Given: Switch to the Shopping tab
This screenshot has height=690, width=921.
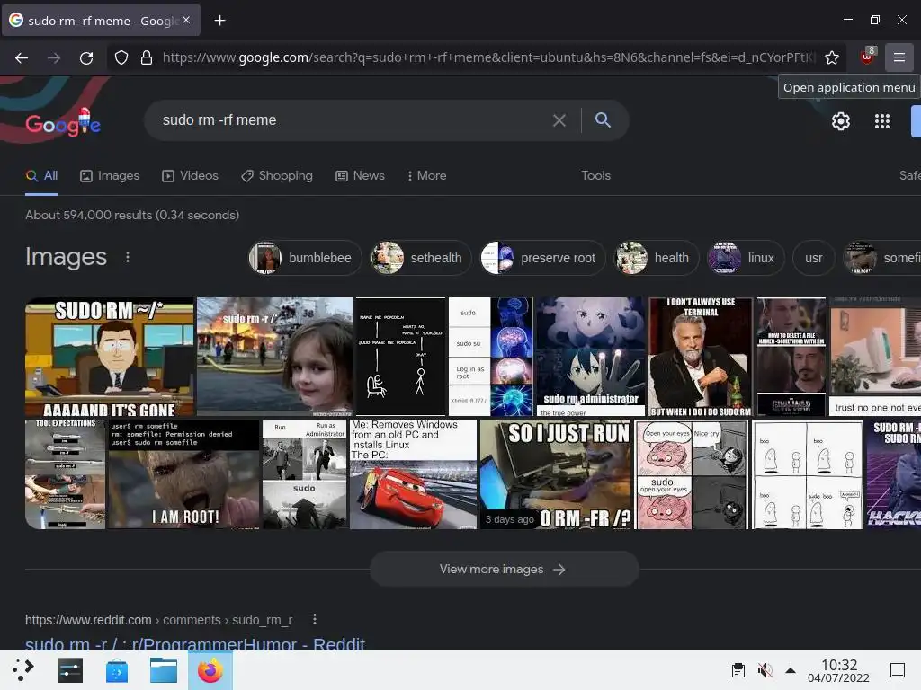Looking at the screenshot, I should coord(277,175).
